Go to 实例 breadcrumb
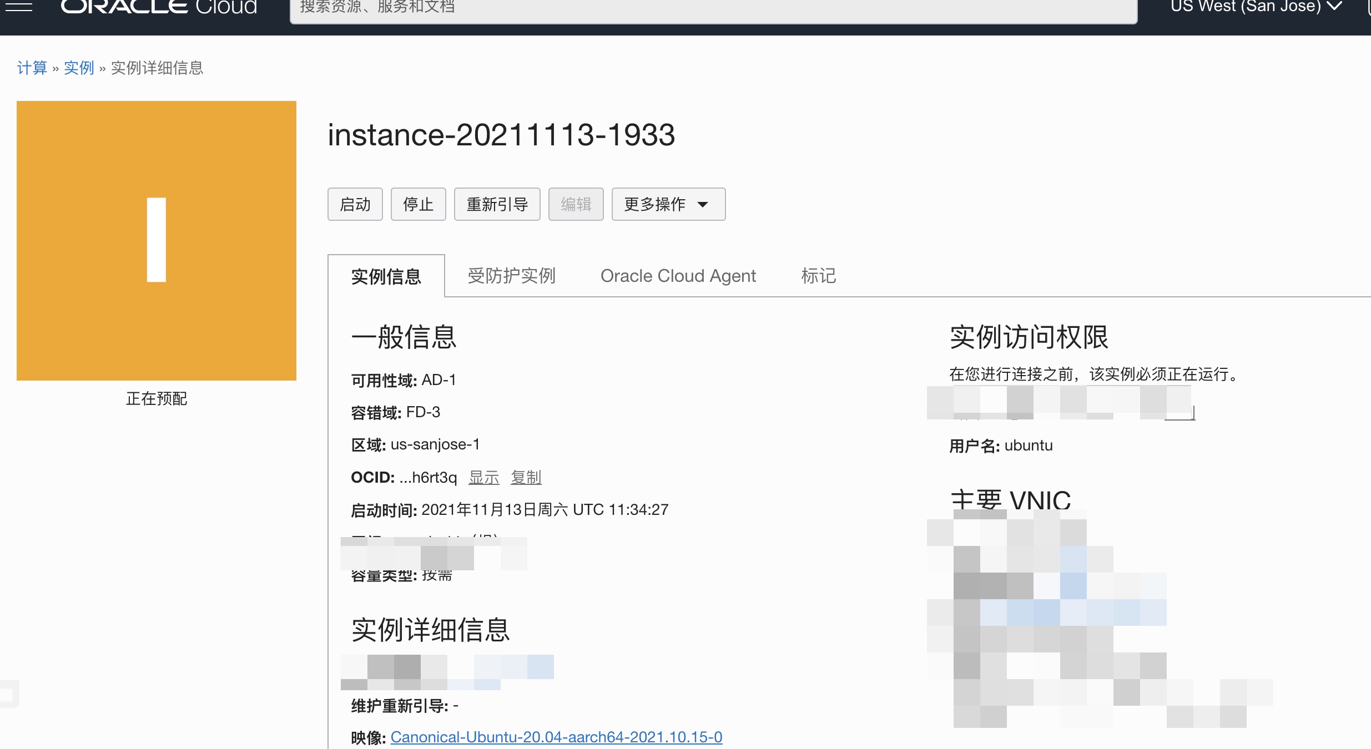Viewport: 1371px width, 749px height. pos(79,68)
